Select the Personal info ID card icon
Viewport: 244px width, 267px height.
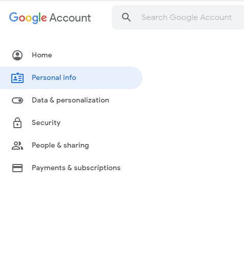tap(17, 78)
